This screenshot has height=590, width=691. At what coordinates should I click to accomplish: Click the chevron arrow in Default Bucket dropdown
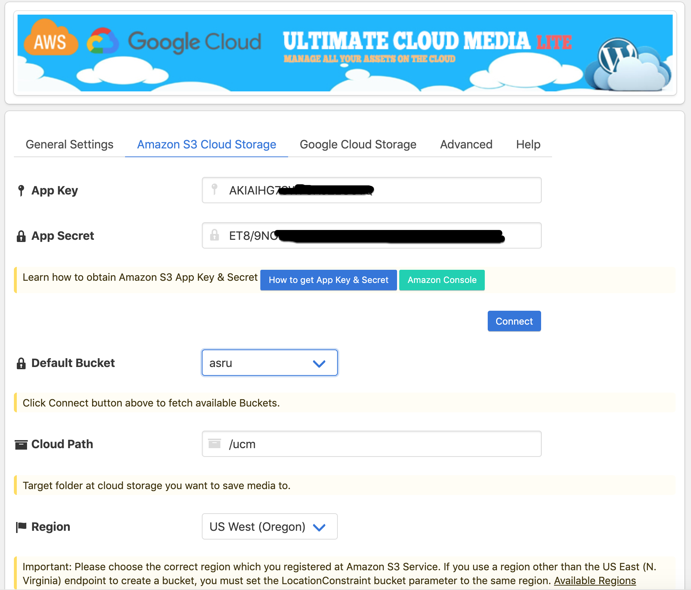(319, 363)
